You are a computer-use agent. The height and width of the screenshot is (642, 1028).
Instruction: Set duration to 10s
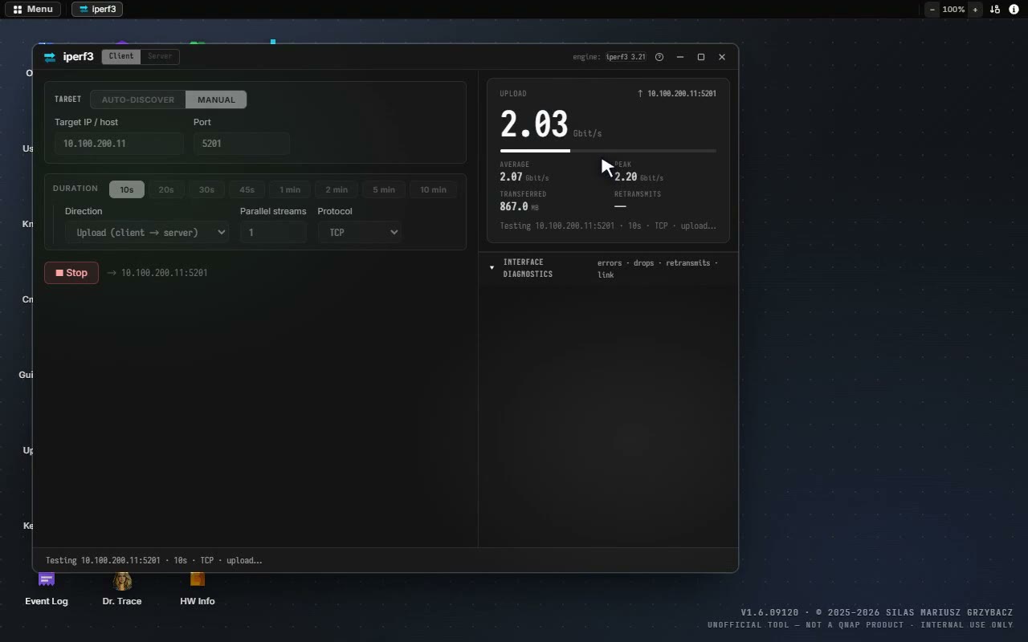click(x=127, y=189)
